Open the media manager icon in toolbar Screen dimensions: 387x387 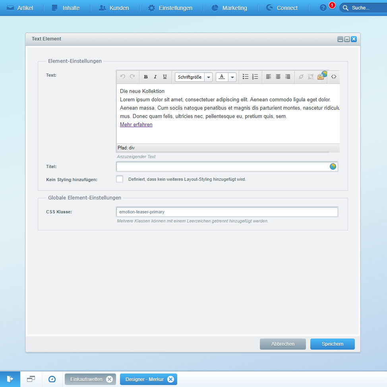tap(321, 76)
